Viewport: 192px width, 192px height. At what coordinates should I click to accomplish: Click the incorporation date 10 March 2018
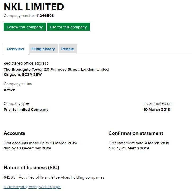point(157,110)
